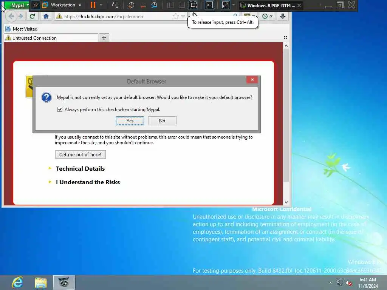
Task: Show hidden system tray icons
Action: tap(330, 283)
